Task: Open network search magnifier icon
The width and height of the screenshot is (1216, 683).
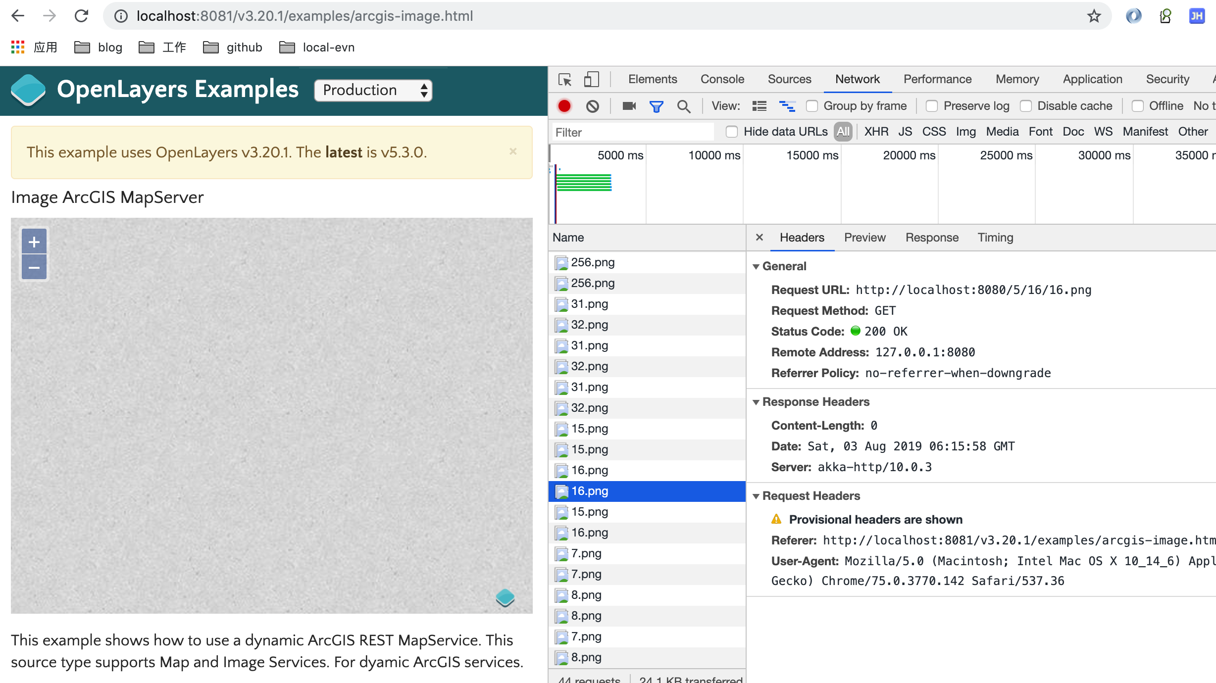Action: coord(684,106)
